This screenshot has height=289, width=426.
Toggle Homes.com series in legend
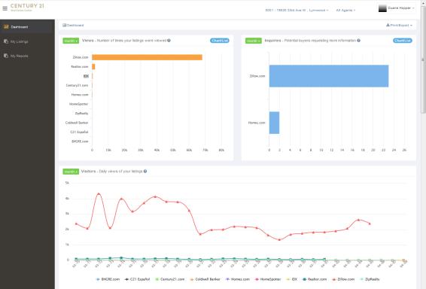238,279
